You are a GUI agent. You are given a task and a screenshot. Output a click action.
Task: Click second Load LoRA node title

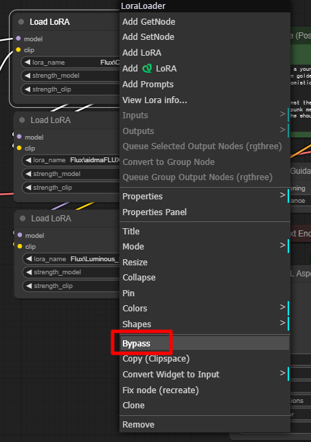pos(51,120)
